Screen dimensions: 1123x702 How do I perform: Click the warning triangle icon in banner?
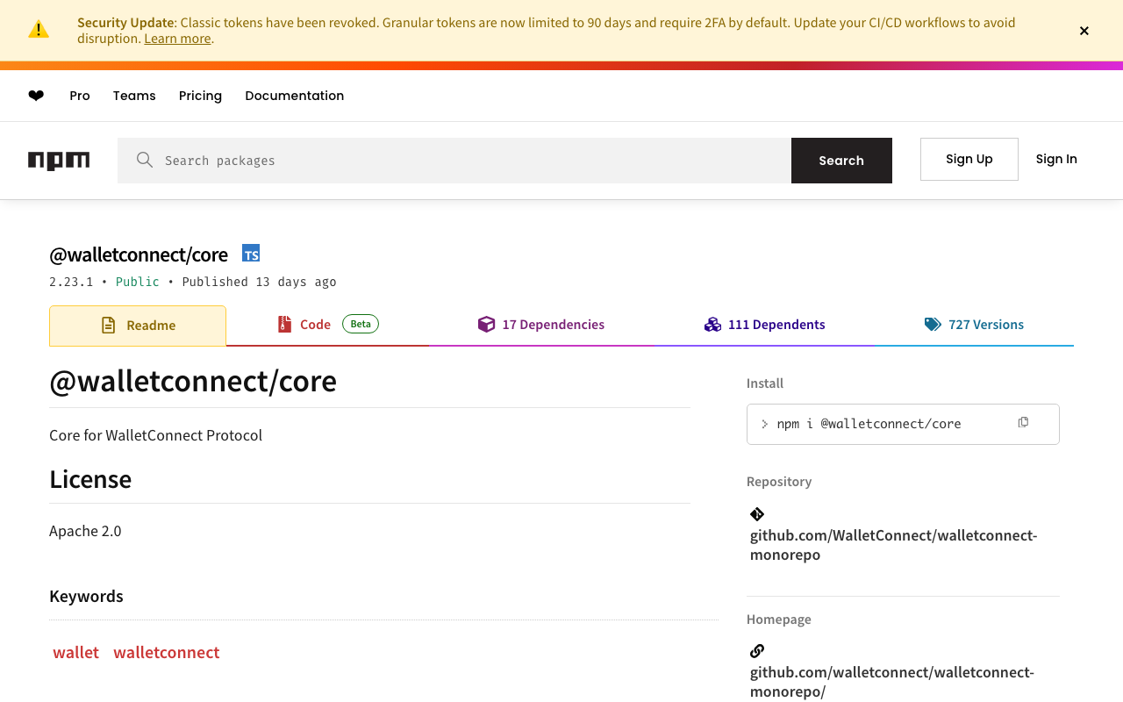click(x=39, y=30)
